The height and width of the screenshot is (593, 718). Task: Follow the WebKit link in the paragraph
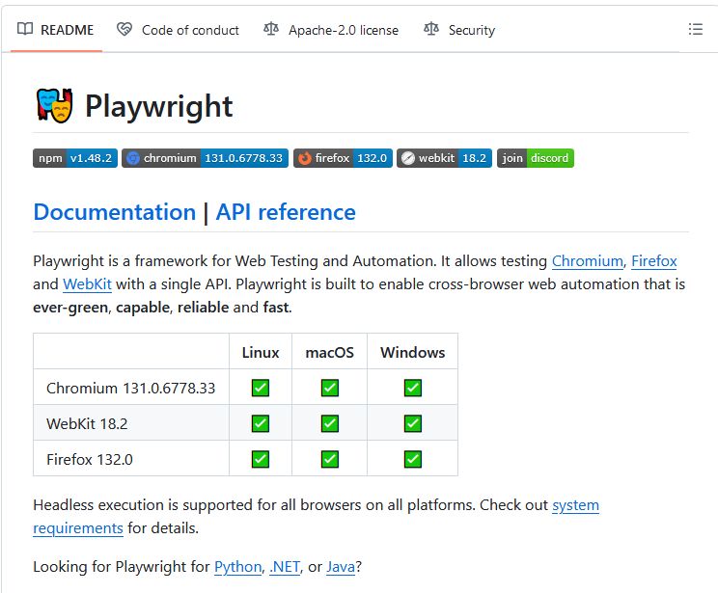pos(87,284)
